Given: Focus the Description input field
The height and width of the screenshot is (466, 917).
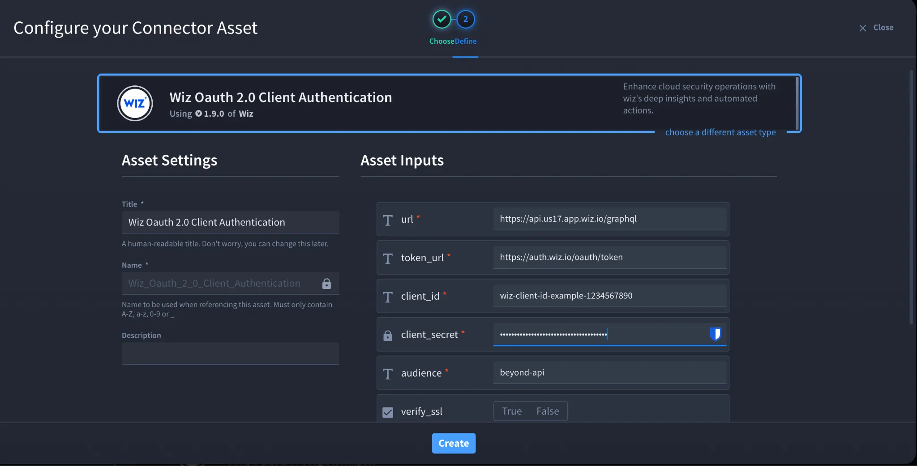Looking at the screenshot, I should click(231, 354).
